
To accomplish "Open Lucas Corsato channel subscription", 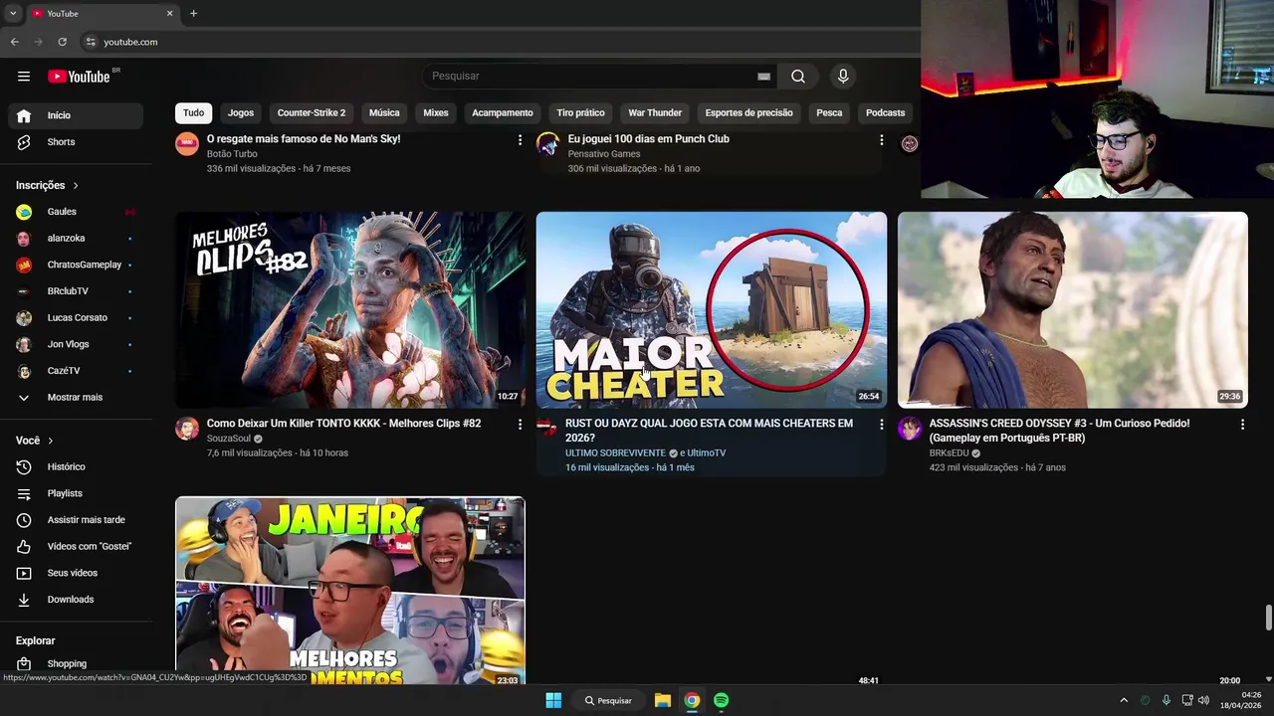I will [76, 318].
